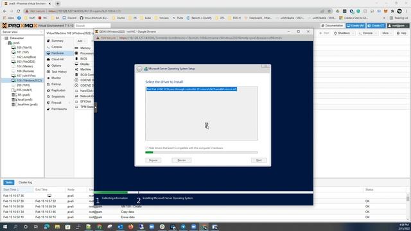The width and height of the screenshot is (411, 231).
Task: Click the Start Time column header
Action: click(17, 190)
